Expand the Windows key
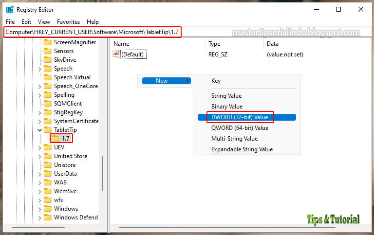Viewport: 374px width, 235px height. (x=39, y=209)
